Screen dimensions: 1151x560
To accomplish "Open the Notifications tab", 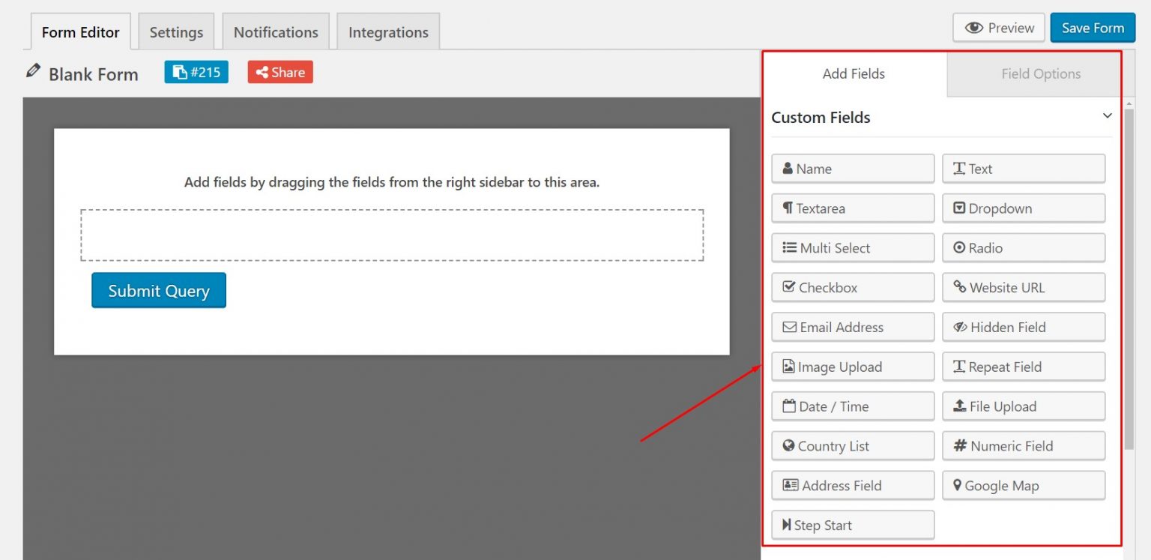I will point(276,31).
